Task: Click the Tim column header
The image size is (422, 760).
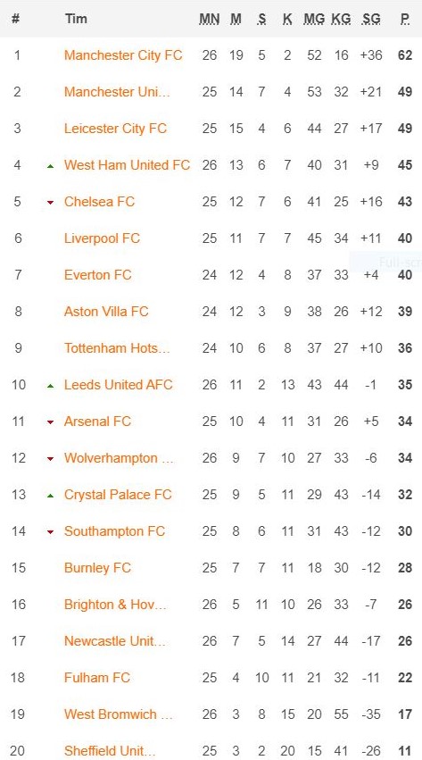Action: pyautogui.click(x=76, y=19)
